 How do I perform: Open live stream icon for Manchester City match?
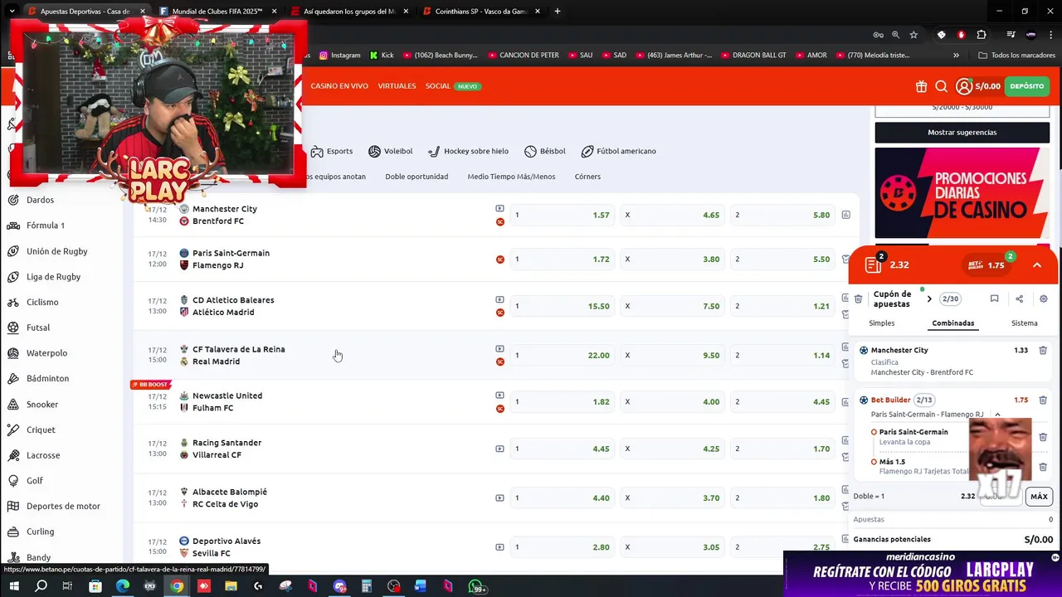pyautogui.click(x=499, y=209)
